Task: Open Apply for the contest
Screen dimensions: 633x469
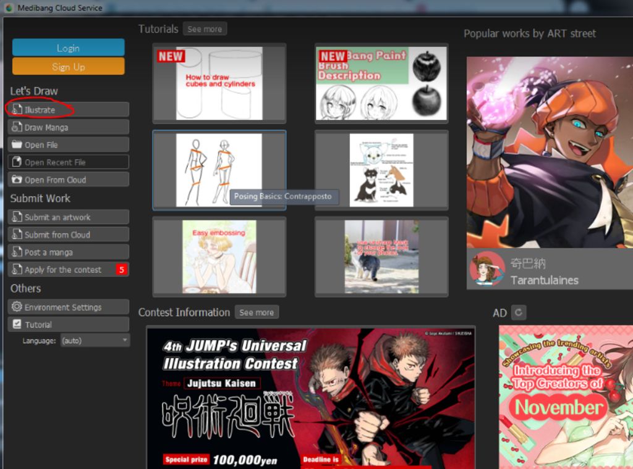Action: (68, 269)
